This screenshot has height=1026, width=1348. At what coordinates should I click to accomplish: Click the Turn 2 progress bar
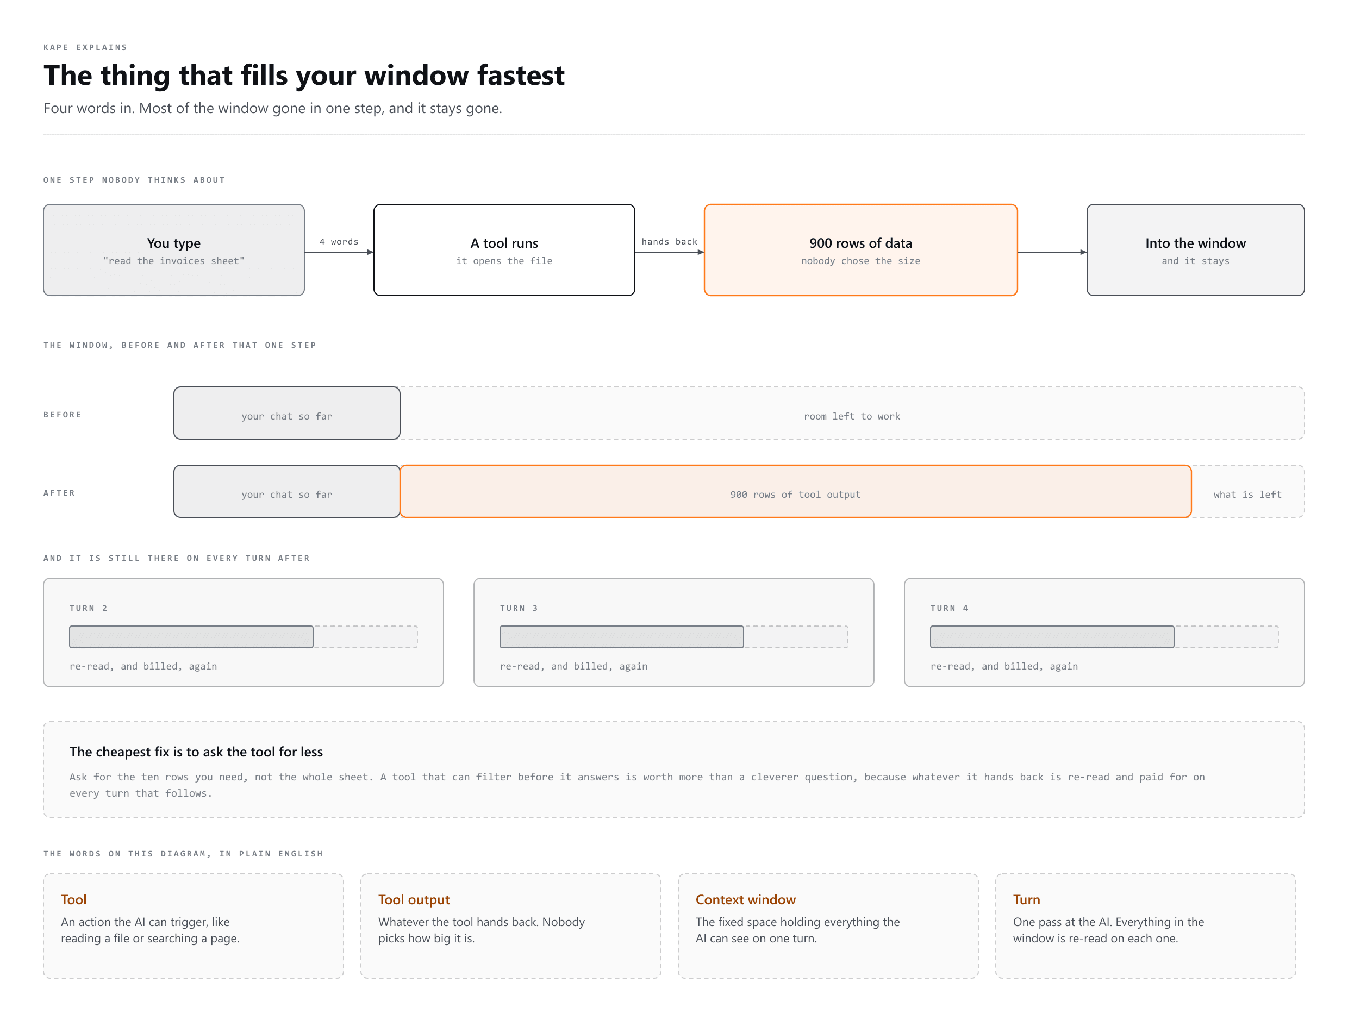(x=243, y=636)
